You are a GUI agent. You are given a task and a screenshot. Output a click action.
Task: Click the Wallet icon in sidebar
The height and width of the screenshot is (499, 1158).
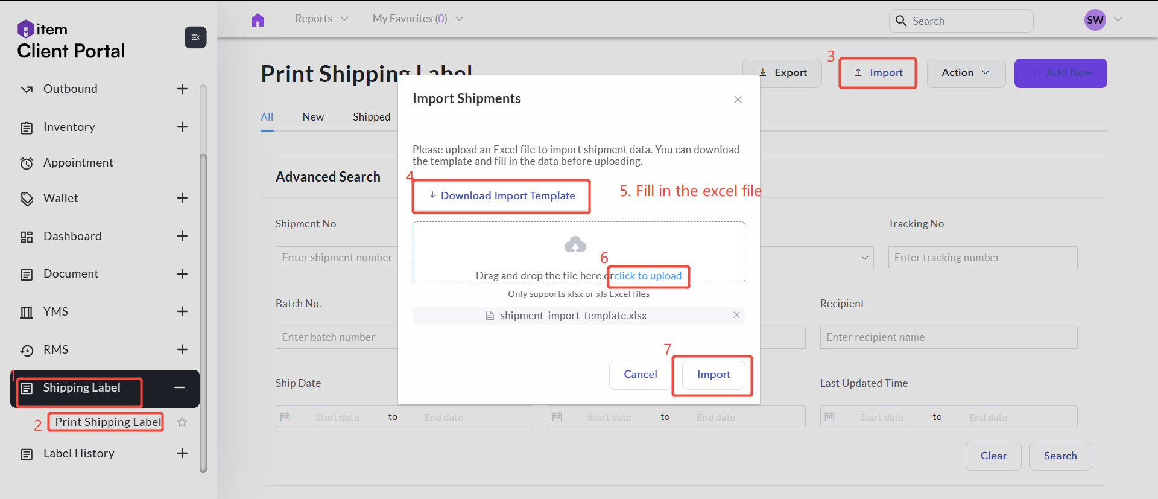[x=27, y=199]
